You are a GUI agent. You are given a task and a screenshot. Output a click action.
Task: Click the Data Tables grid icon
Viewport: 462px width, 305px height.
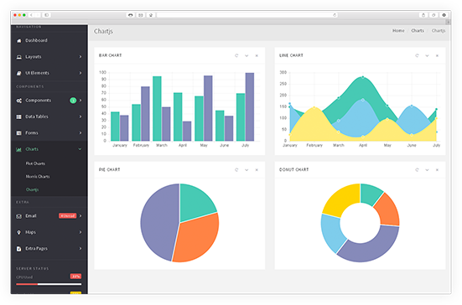click(x=18, y=116)
